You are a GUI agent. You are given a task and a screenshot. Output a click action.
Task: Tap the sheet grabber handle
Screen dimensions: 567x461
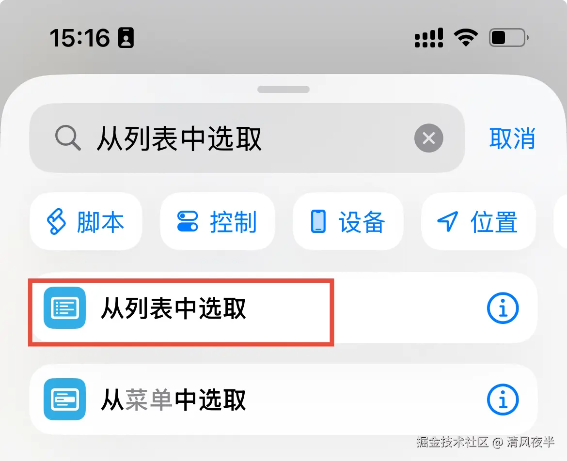coord(283,89)
